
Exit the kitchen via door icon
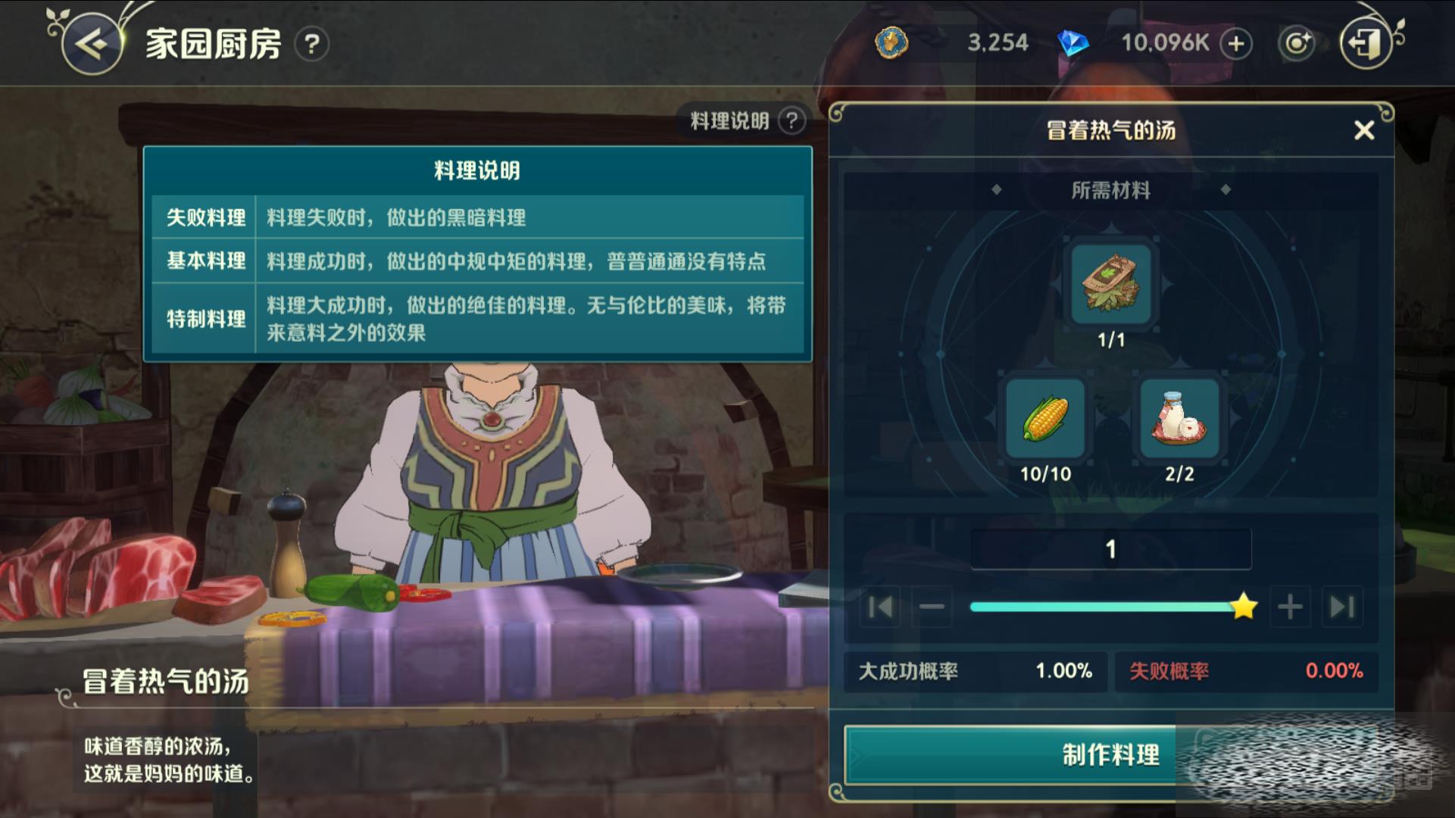point(1366,43)
